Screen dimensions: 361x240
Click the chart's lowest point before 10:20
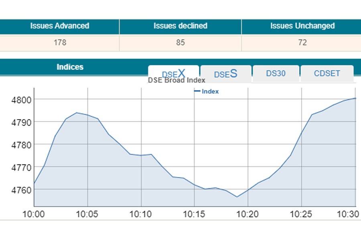tap(237, 197)
